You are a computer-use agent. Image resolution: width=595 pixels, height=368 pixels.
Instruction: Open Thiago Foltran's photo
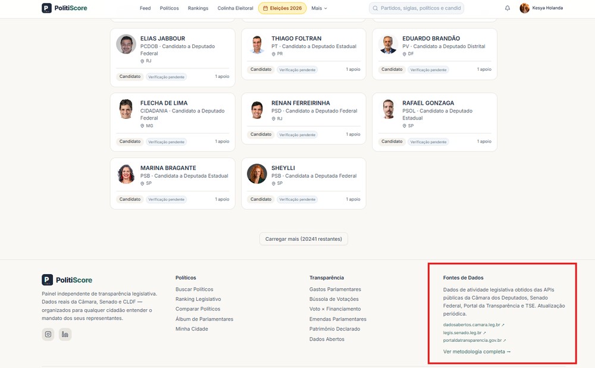coord(257,44)
